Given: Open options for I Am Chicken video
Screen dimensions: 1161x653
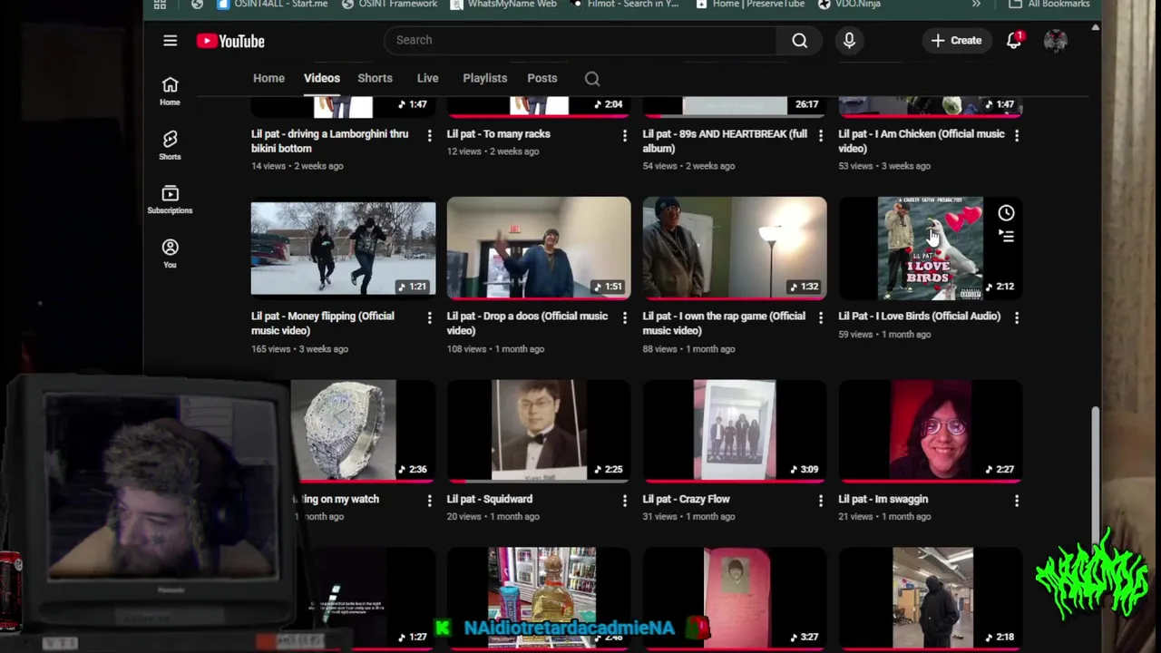Looking at the screenshot, I should 1016,135.
